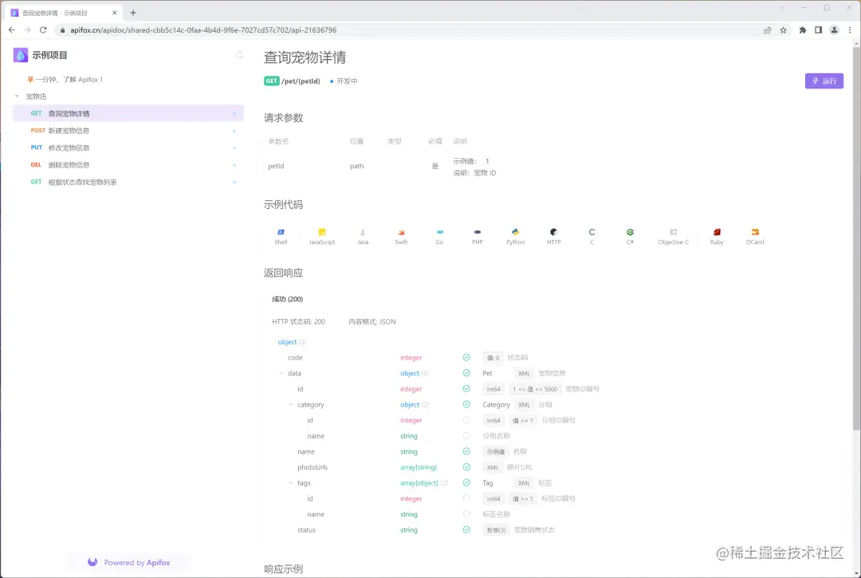Click the Swift language icon
This screenshot has height=578, width=861.
point(401,235)
